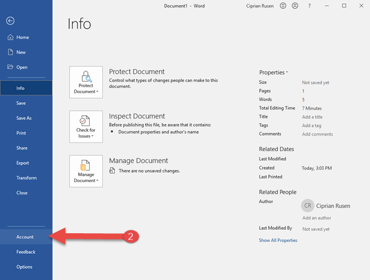Viewport: 370px width, 280px height.
Task: Minimize the Word window
Action: [327, 6]
